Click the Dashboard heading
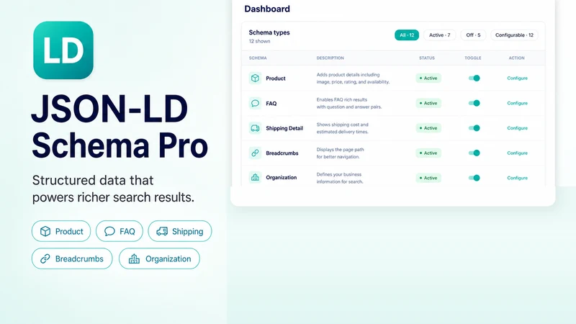 coord(267,9)
